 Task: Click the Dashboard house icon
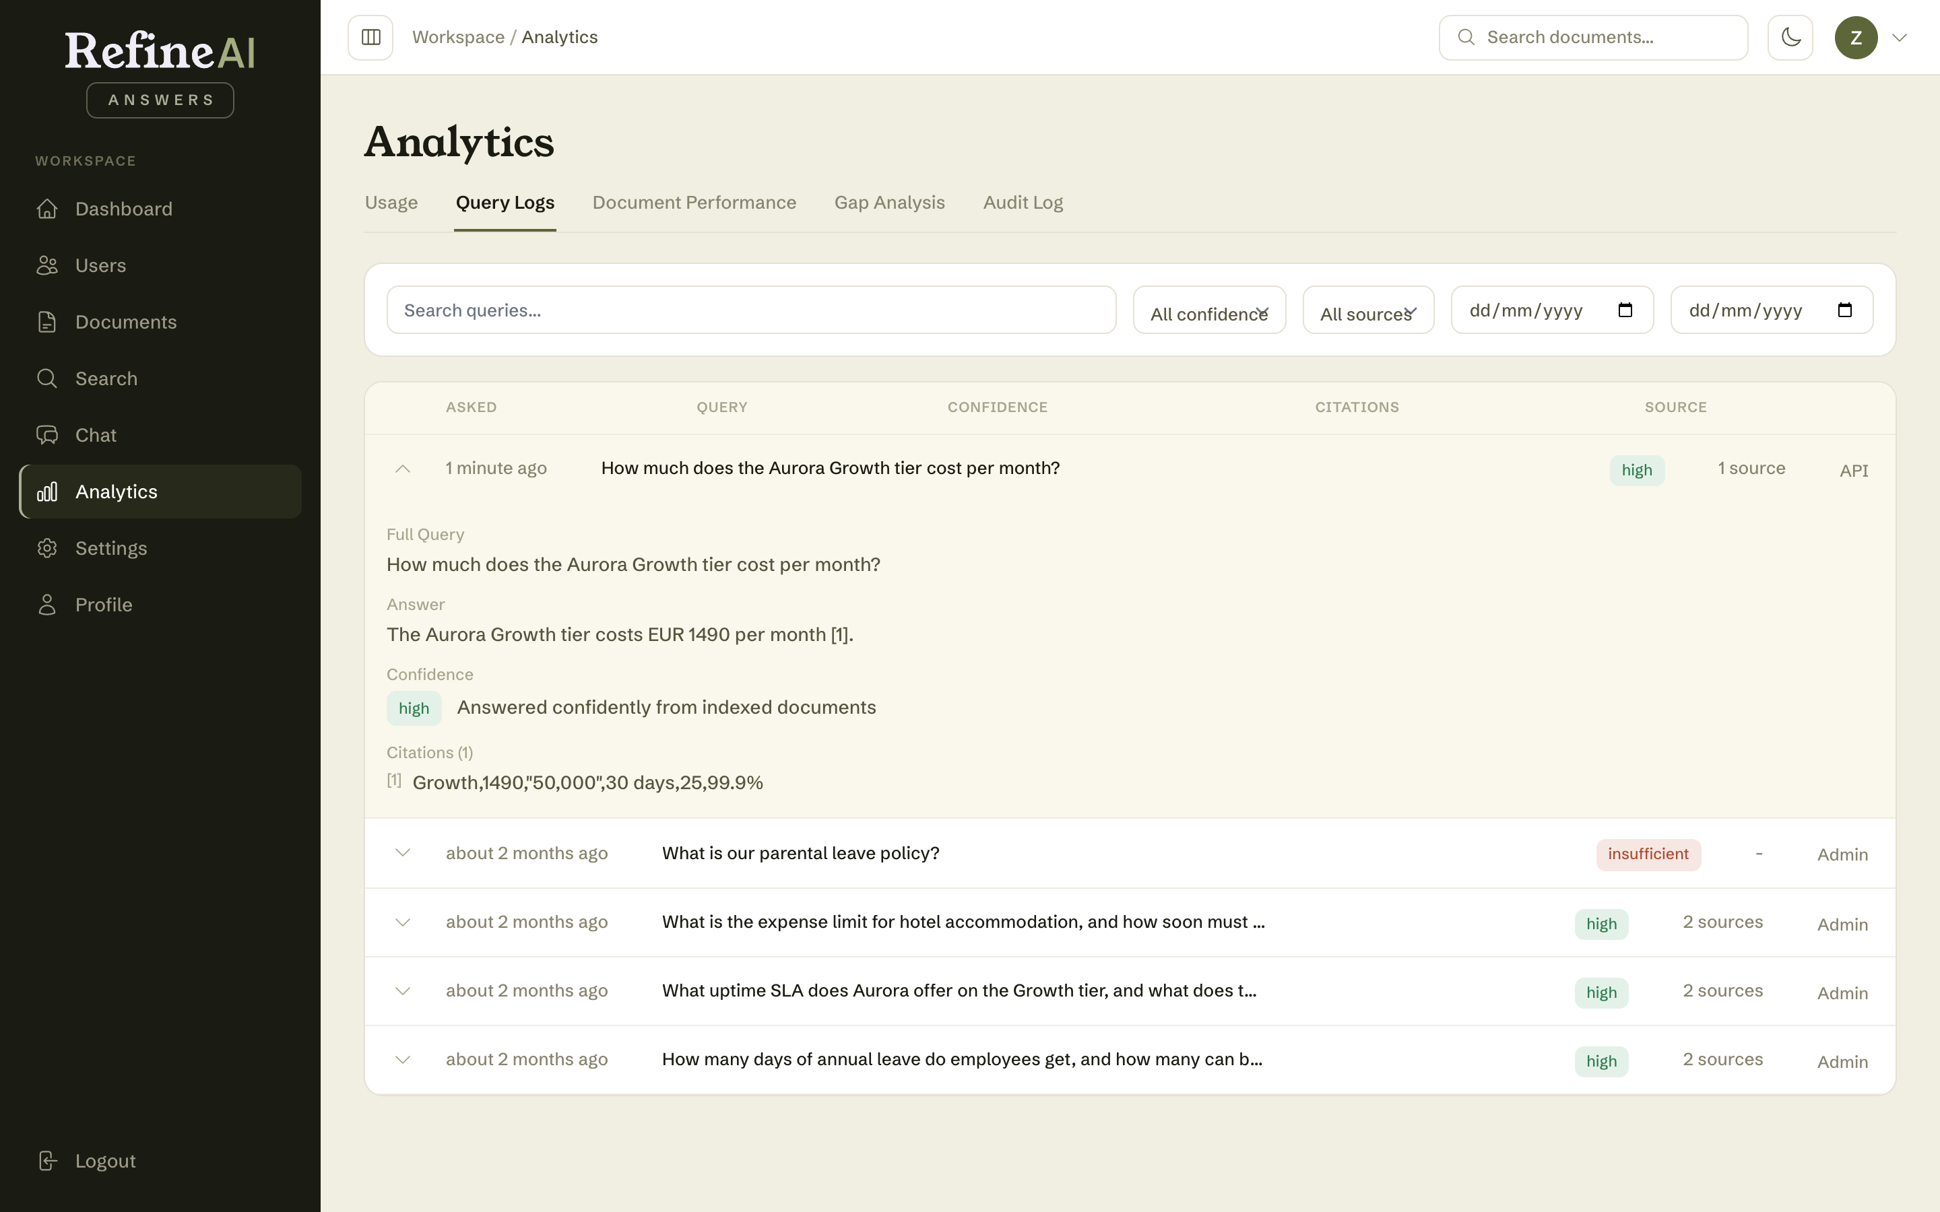point(47,209)
